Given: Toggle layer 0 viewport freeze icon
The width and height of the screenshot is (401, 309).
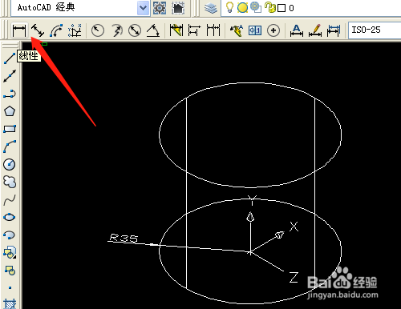Looking at the screenshot, I should point(256,7).
